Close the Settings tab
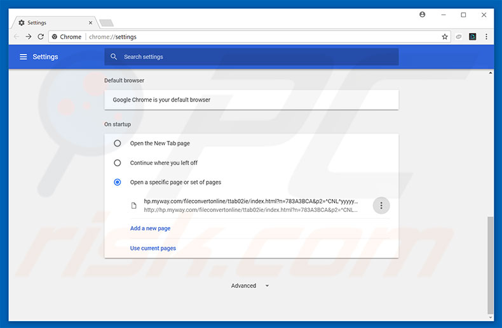This screenshot has width=502, height=328. [91, 23]
